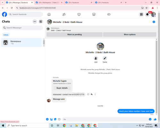Reload the page
This screenshot has width=160, height=128.
[12, 8]
